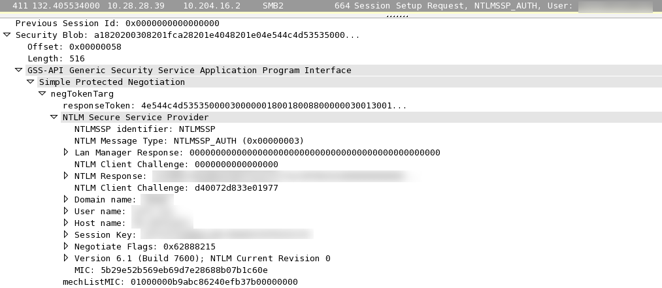Collapse the NTLM Secure Service Provider node
This screenshot has width=662, height=288.
[54, 117]
